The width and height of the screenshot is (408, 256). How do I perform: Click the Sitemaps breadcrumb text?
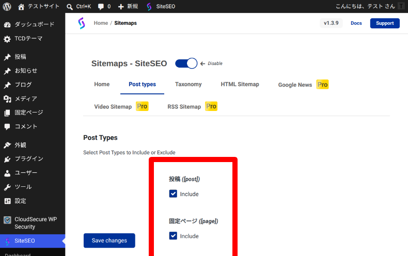pos(125,23)
